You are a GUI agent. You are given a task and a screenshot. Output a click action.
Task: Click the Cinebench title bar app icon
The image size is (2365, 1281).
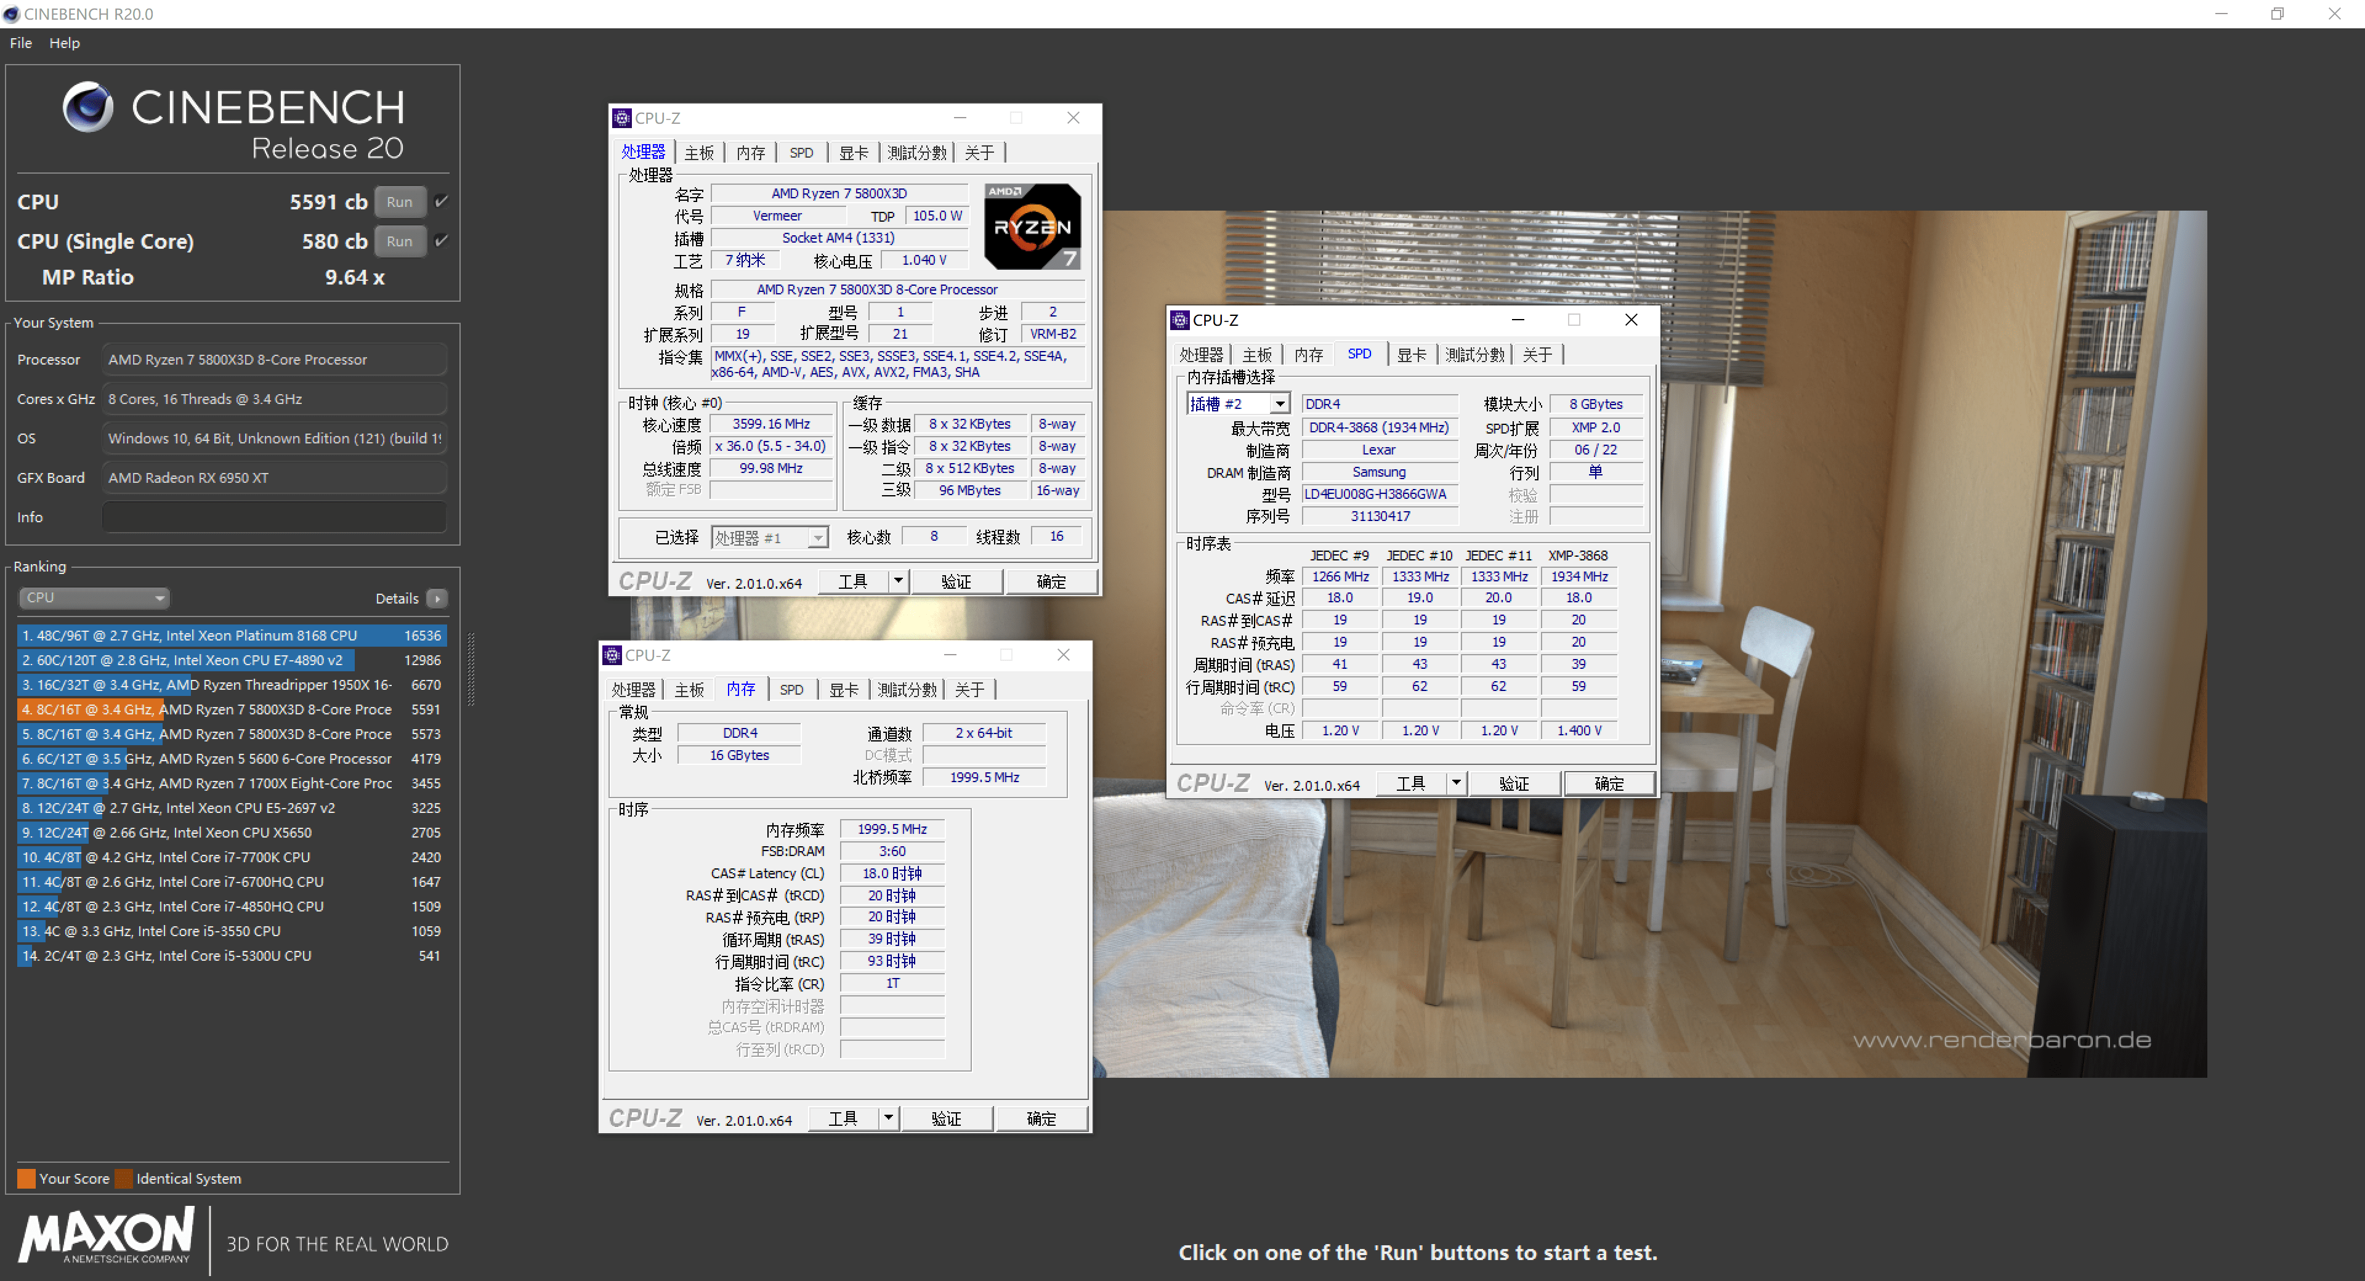click(11, 14)
